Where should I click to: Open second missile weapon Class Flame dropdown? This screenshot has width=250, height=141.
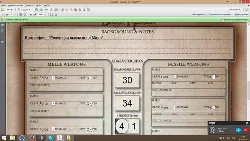175,107
